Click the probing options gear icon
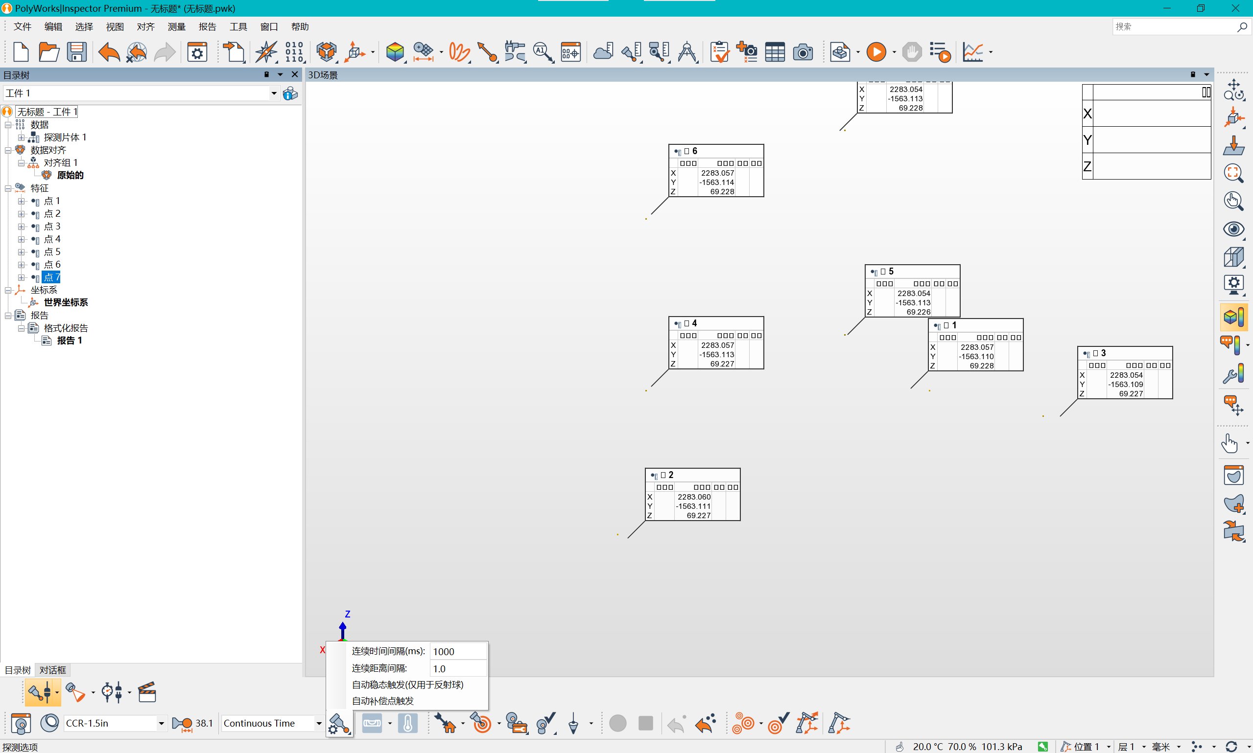The image size is (1253, 753). click(339, 723)
